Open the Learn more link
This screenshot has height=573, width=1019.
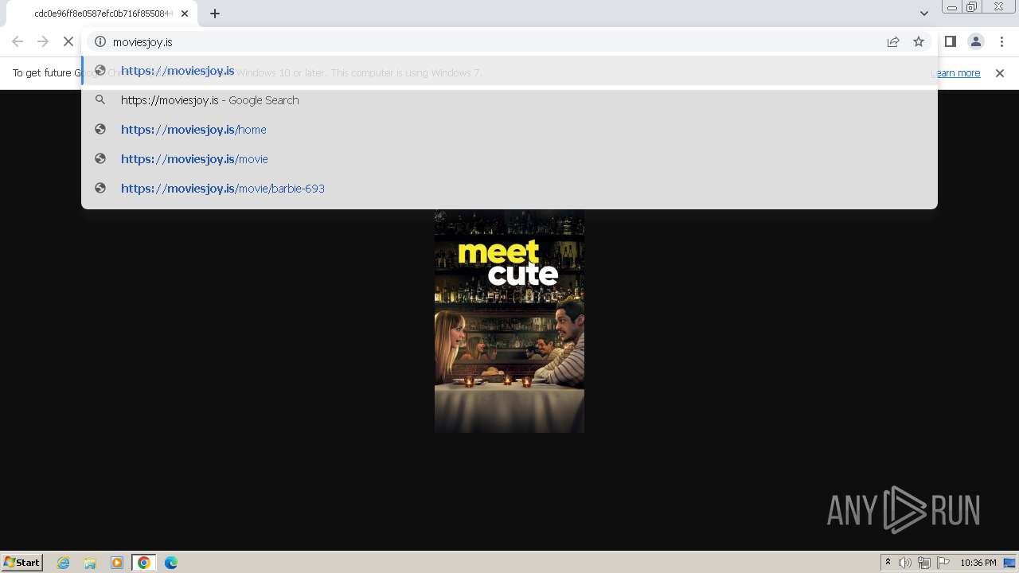(955, 73)
